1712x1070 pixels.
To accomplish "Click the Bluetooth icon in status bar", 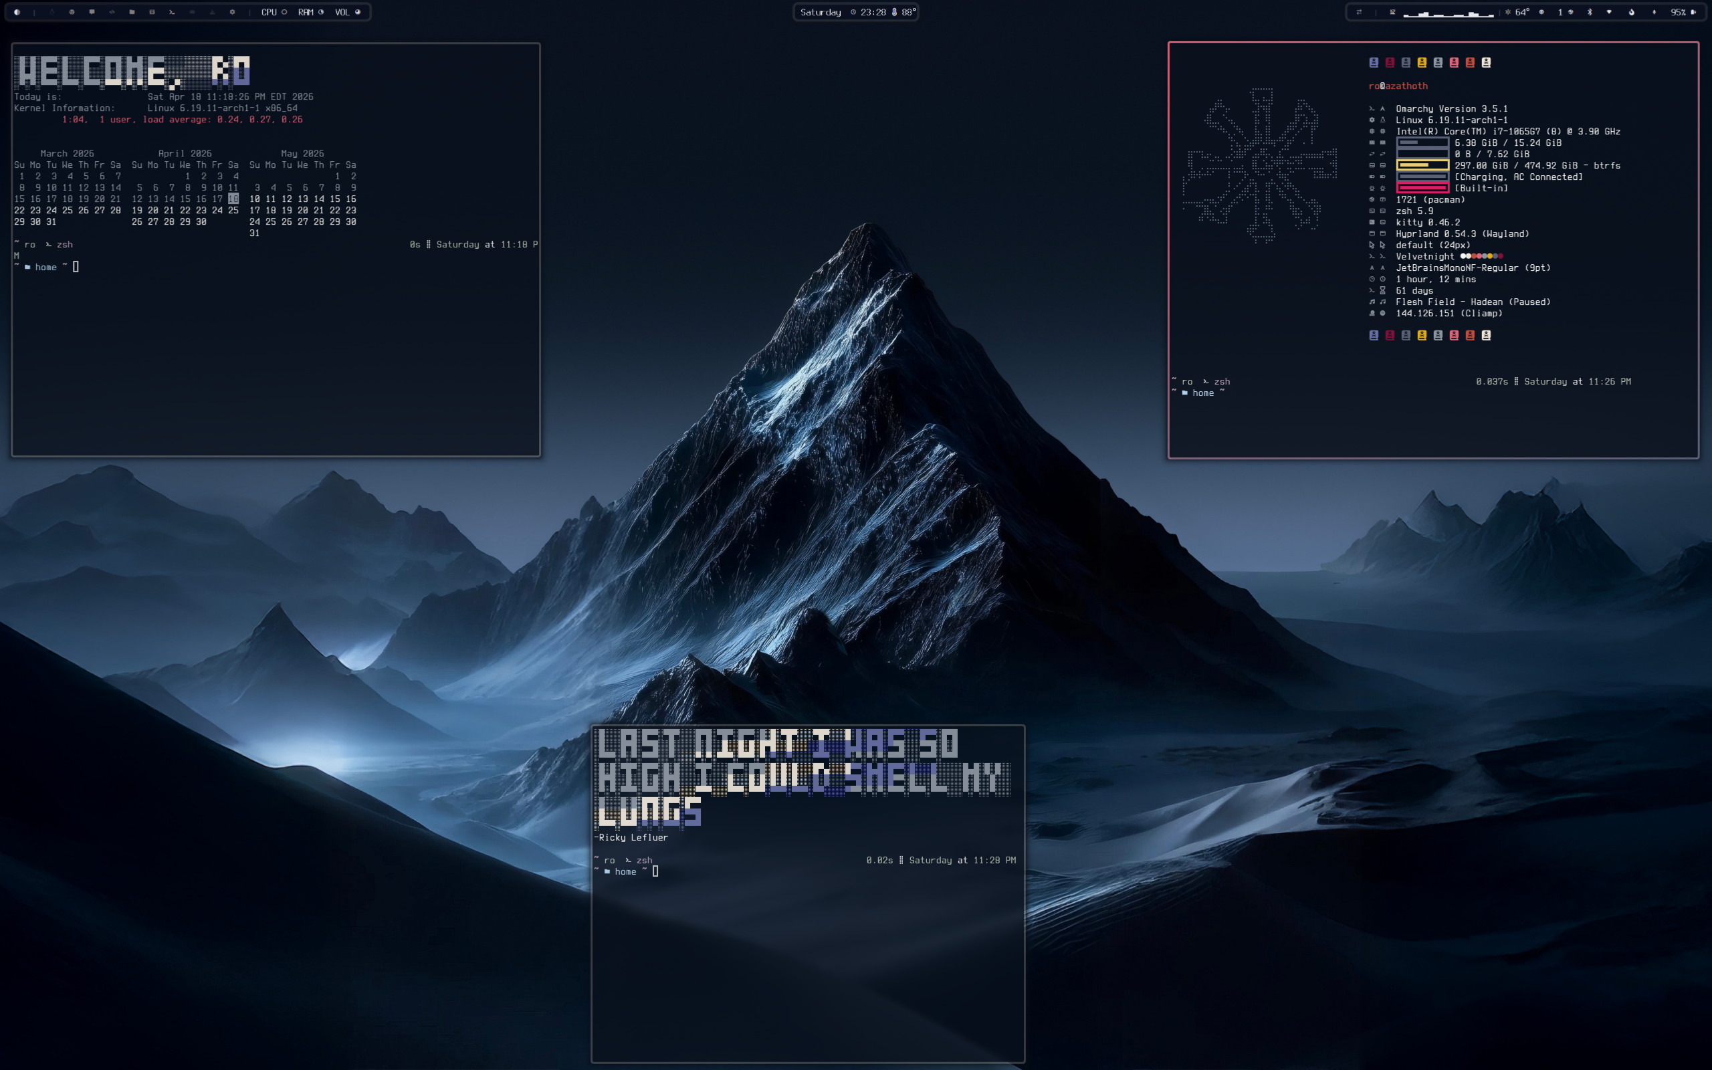I will tap(1590, 12).
